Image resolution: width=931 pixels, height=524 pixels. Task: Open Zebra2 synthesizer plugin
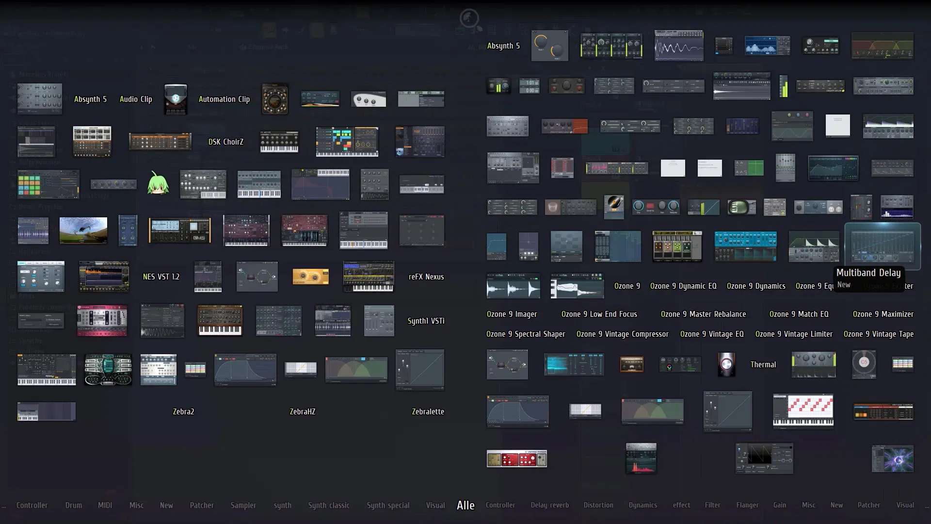coord(183,411)
